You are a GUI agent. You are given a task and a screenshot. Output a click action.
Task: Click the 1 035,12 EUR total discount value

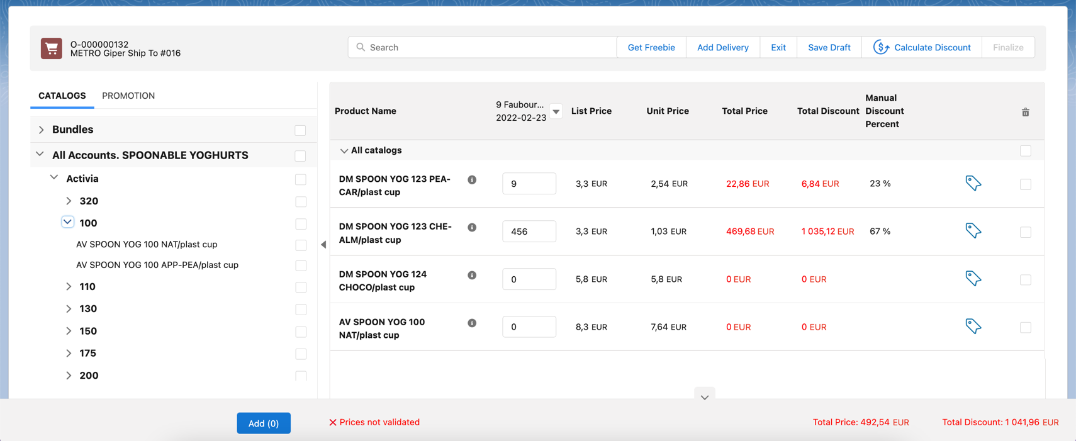tap(828, 232)
